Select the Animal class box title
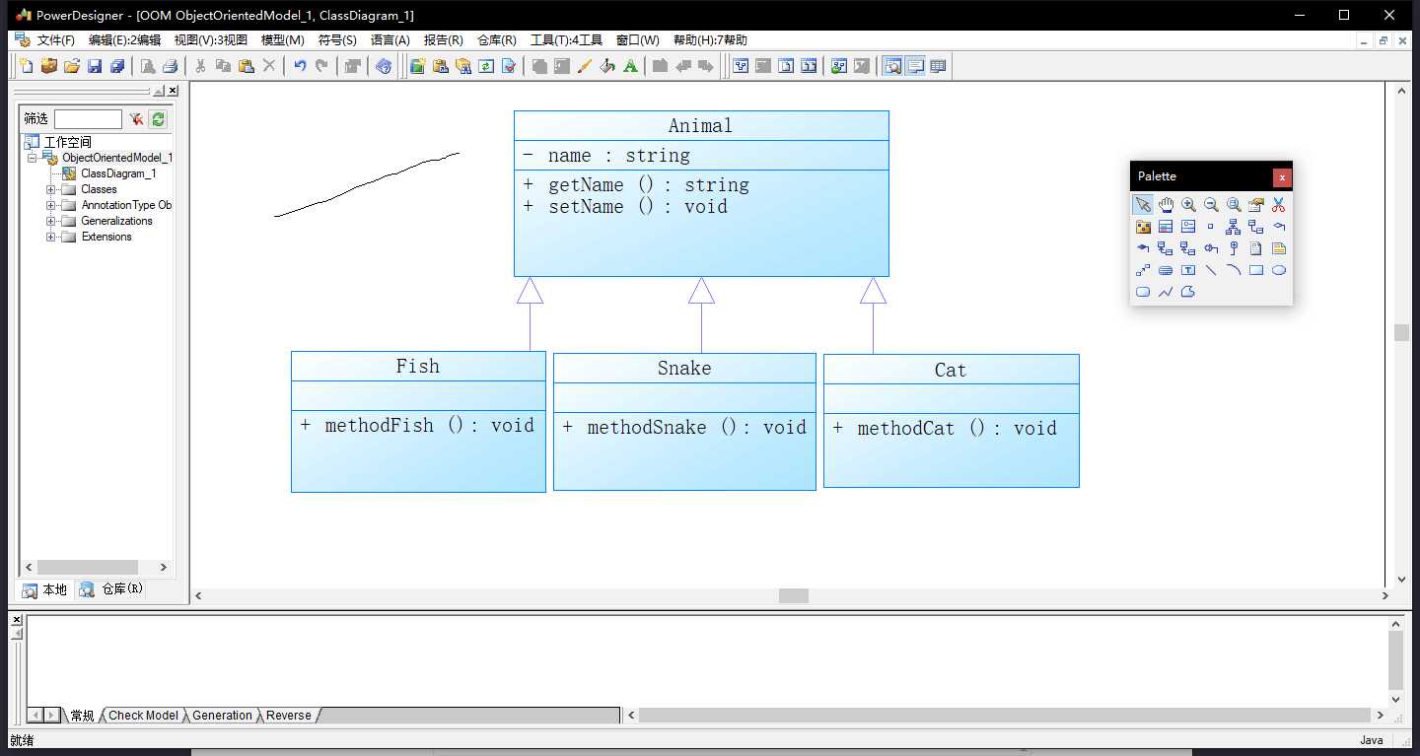Screen dimensions: 1420x756 (x=701, y=126)
